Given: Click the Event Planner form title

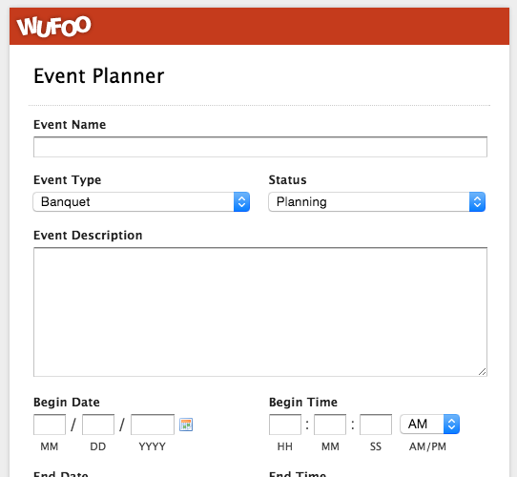Looking at the screenshot, I should click(98, 76).
